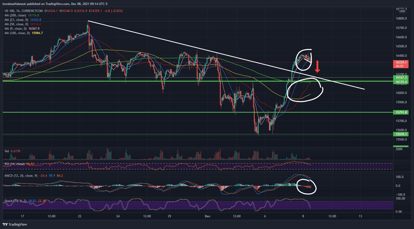Select the MA (9, close, 0) indicator legend
This screenshot has width=414, height=229.
coord(15,29)
